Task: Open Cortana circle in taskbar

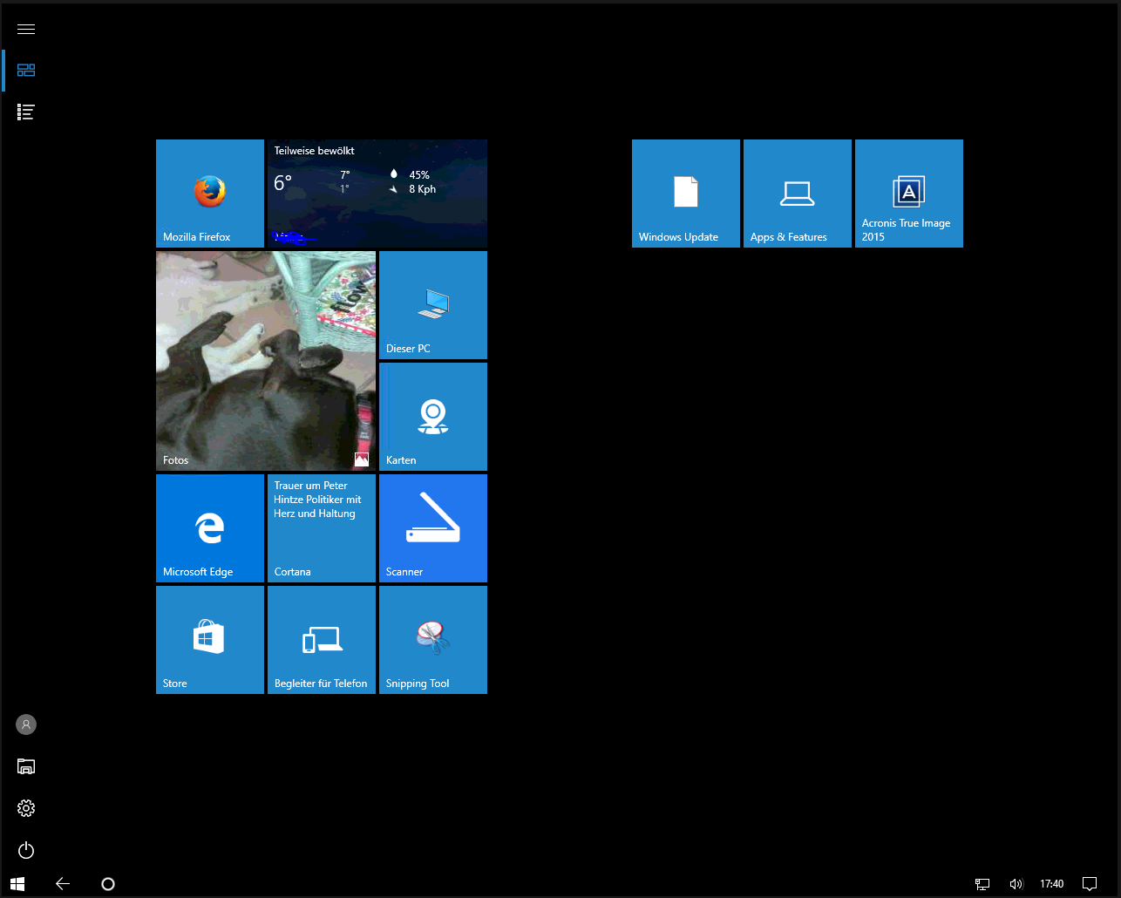Action: tap(108, 883)
